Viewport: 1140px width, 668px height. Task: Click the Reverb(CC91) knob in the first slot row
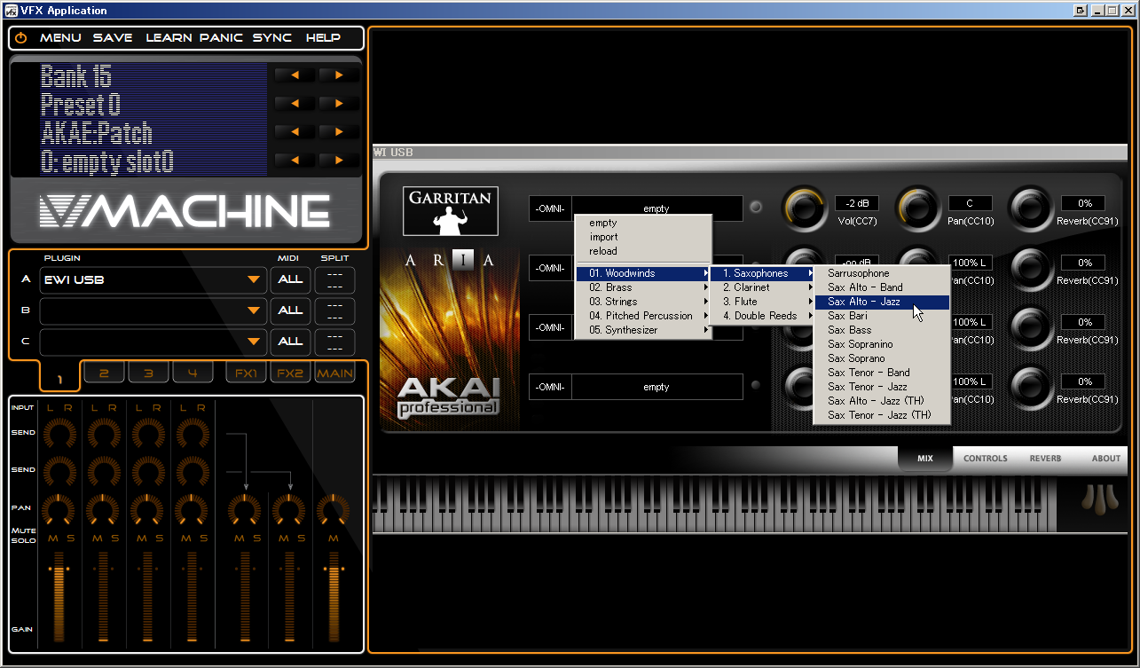(1031, 208)
